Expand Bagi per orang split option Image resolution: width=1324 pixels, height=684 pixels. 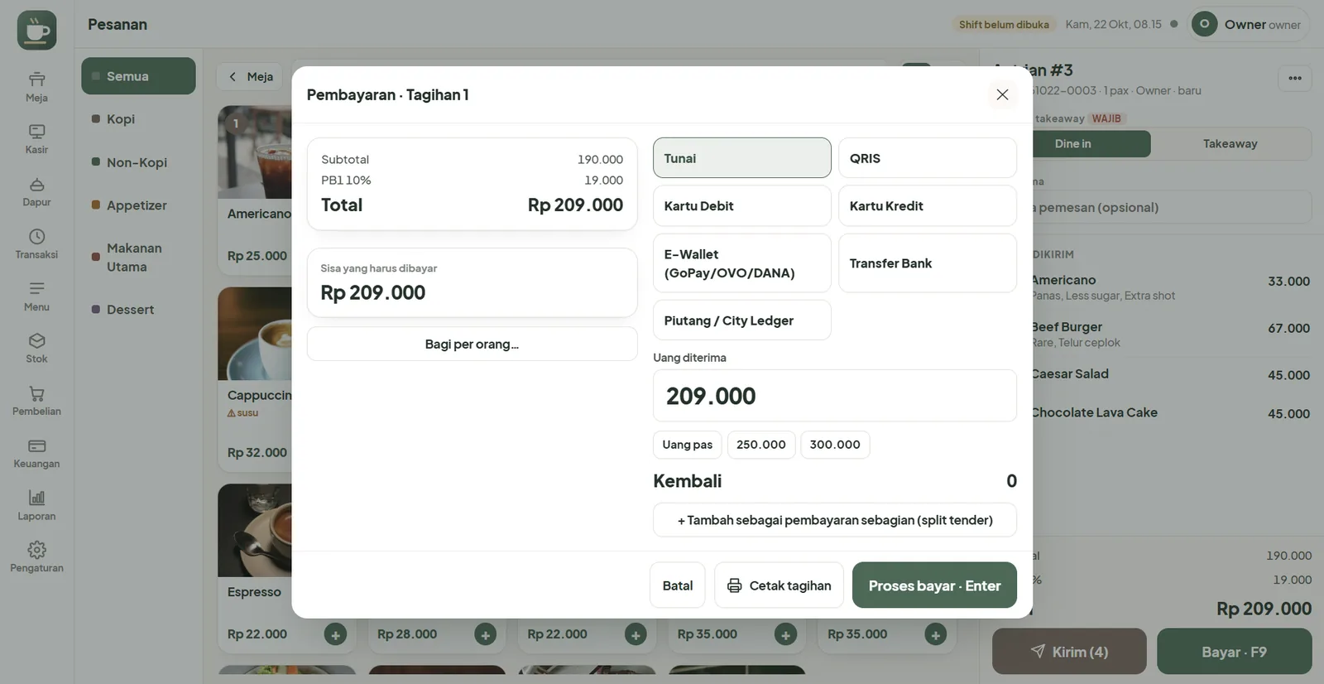coord(473,344)
